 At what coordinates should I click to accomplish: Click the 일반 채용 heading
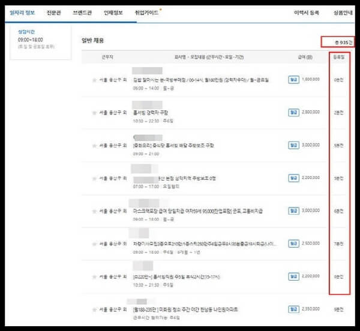(93, 41)
